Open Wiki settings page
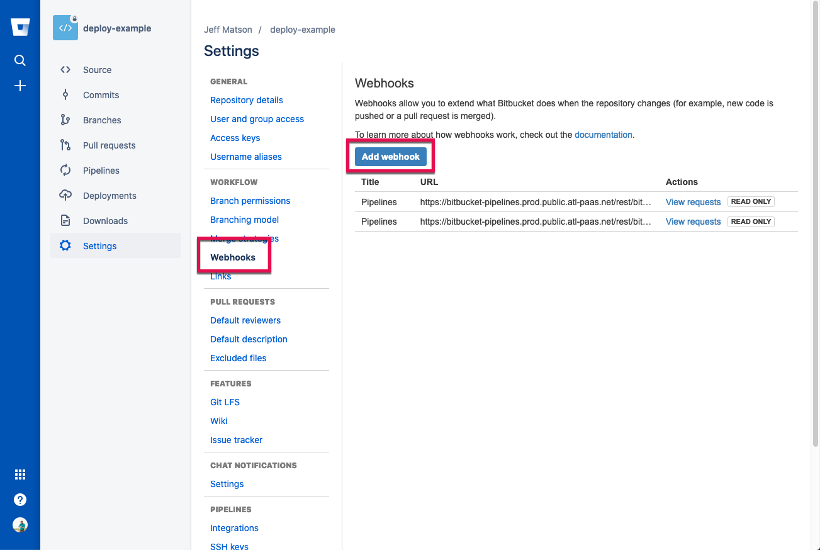The image size is (820, 550). click(219, 421)
